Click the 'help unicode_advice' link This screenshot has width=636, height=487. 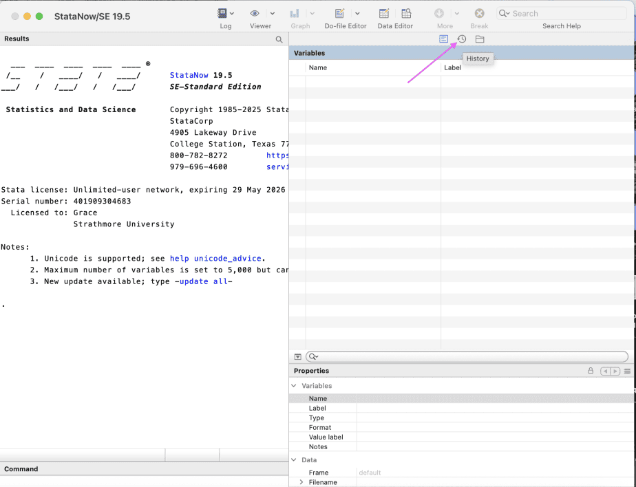click(x=215, y=259)
